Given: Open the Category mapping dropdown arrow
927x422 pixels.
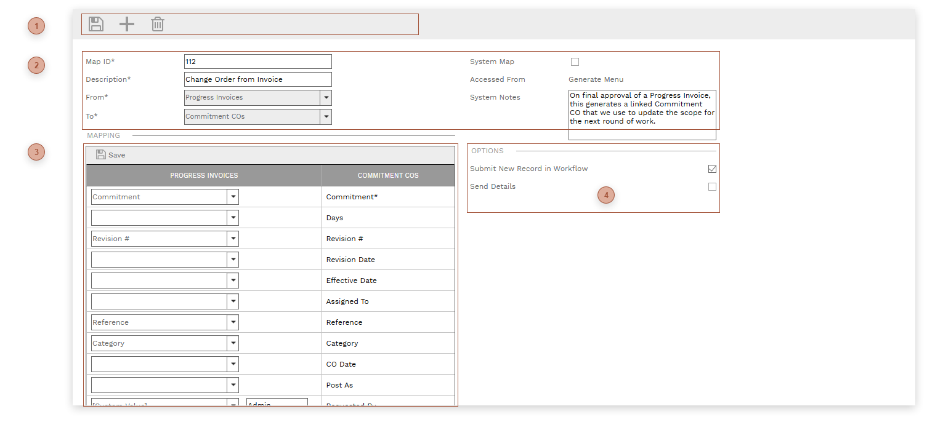Looking at the screenshot, I should 233,344.
